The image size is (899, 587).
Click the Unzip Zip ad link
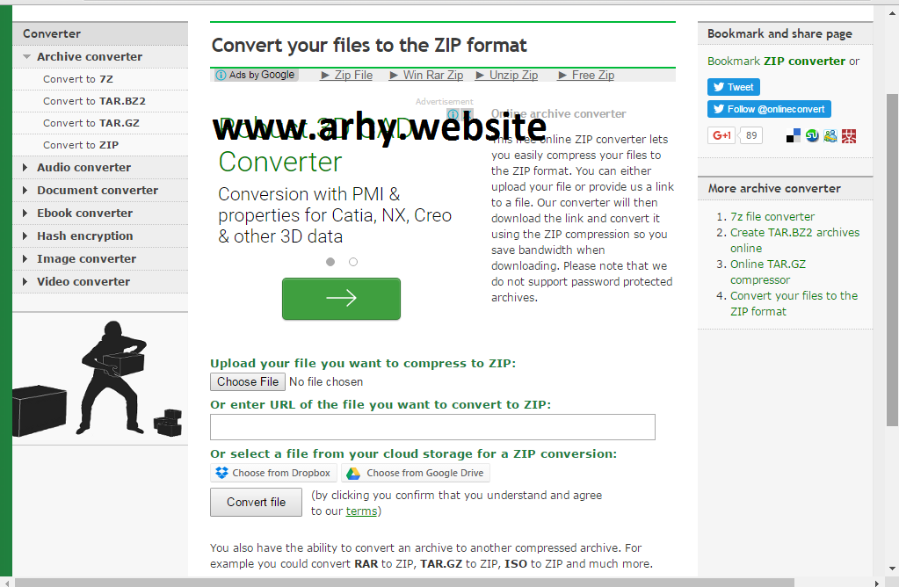point(507,75)
